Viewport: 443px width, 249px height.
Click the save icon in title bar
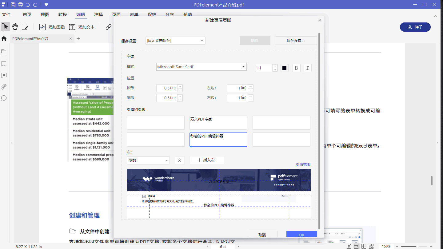point(13,5)
